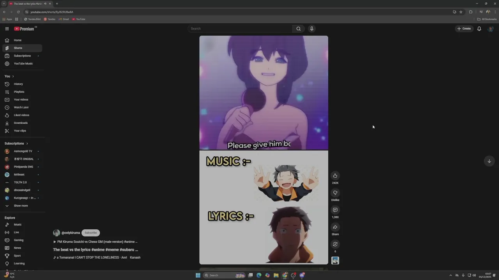Open the tab search dropdown arrow
Screen dimensions: 499x280
click(x=4, y=3)
